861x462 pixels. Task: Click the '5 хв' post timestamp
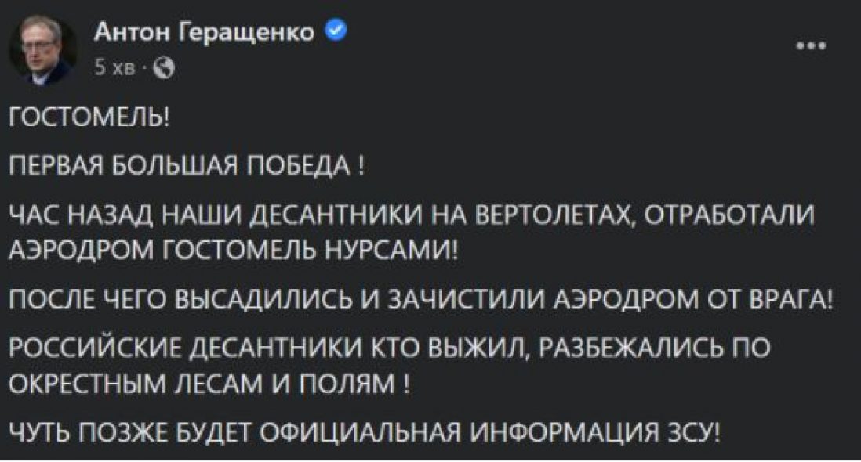click(x=114, y=68)
